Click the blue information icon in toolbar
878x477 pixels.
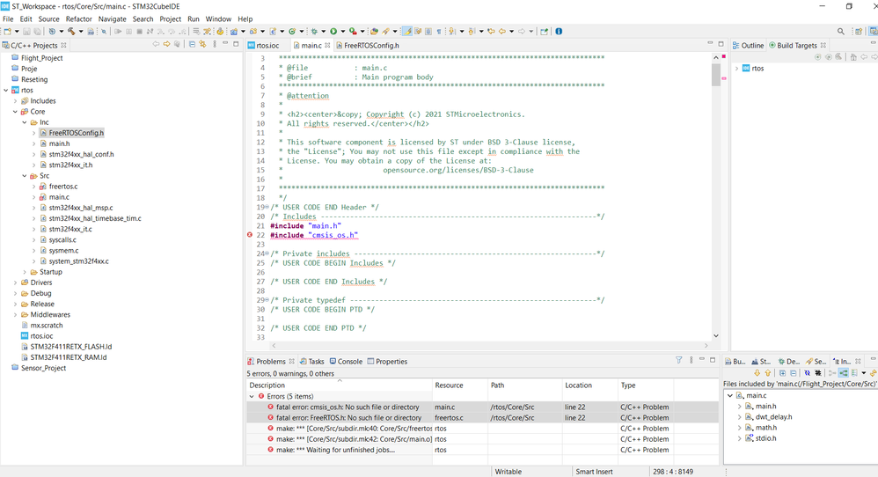(559, 32)
